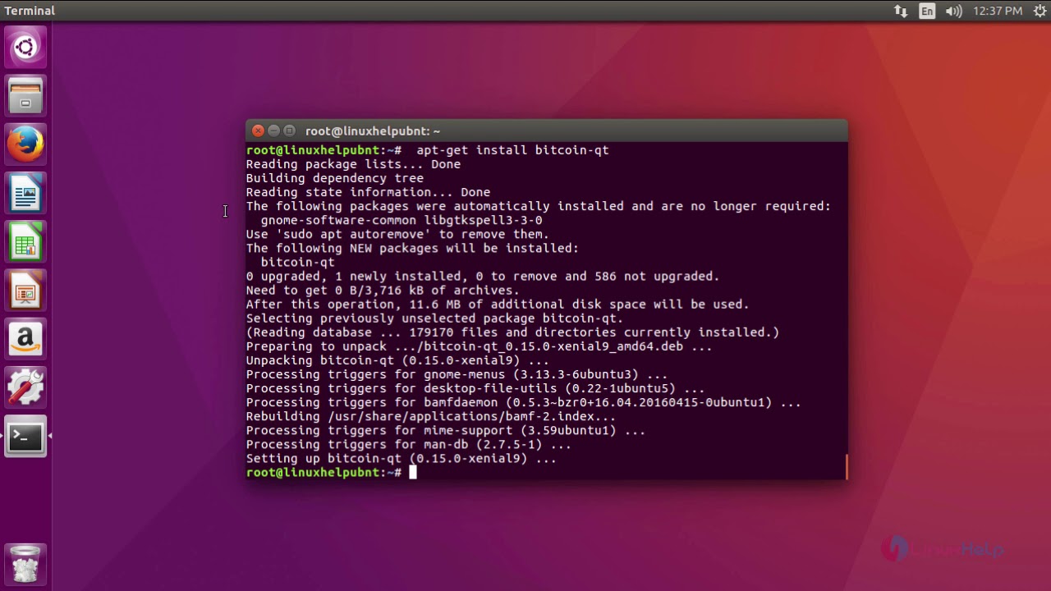
Task: Click the 'Need to get 0 B/3,716 kB' line
Action: coord(383,290)
